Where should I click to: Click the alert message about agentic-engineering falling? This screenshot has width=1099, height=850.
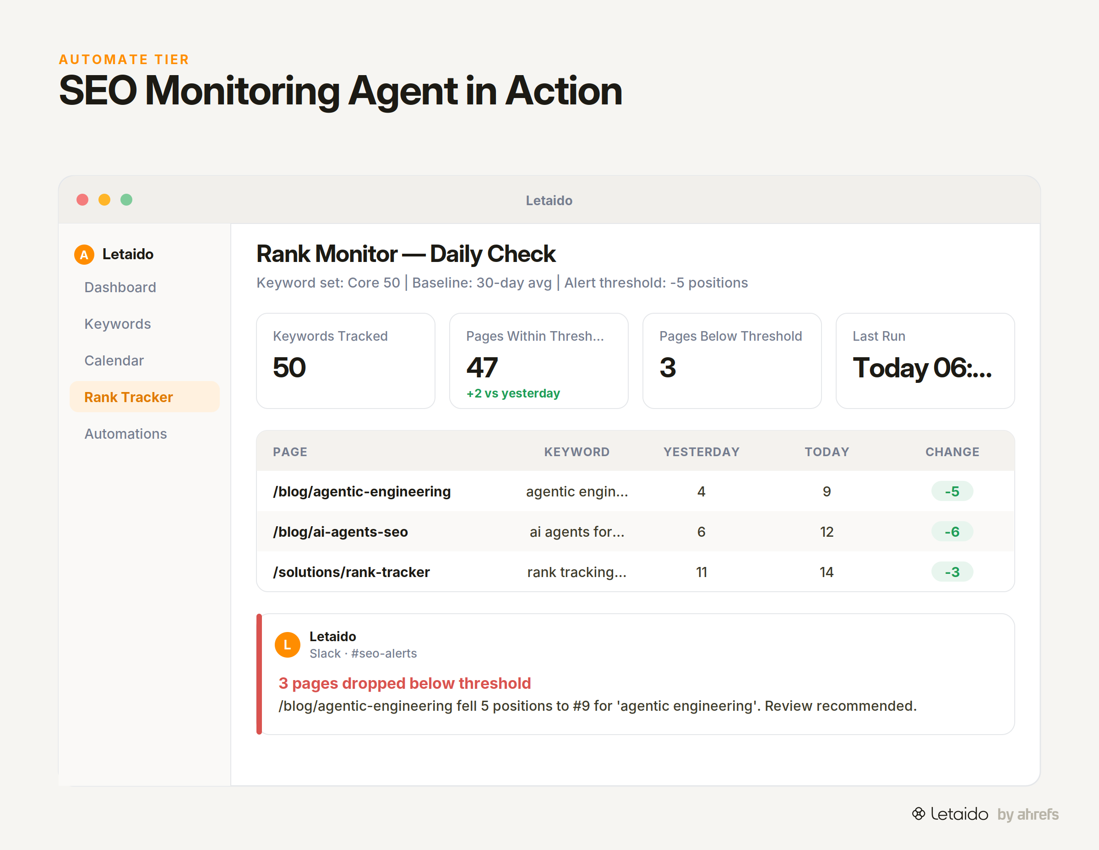click(x=597, y=706)
